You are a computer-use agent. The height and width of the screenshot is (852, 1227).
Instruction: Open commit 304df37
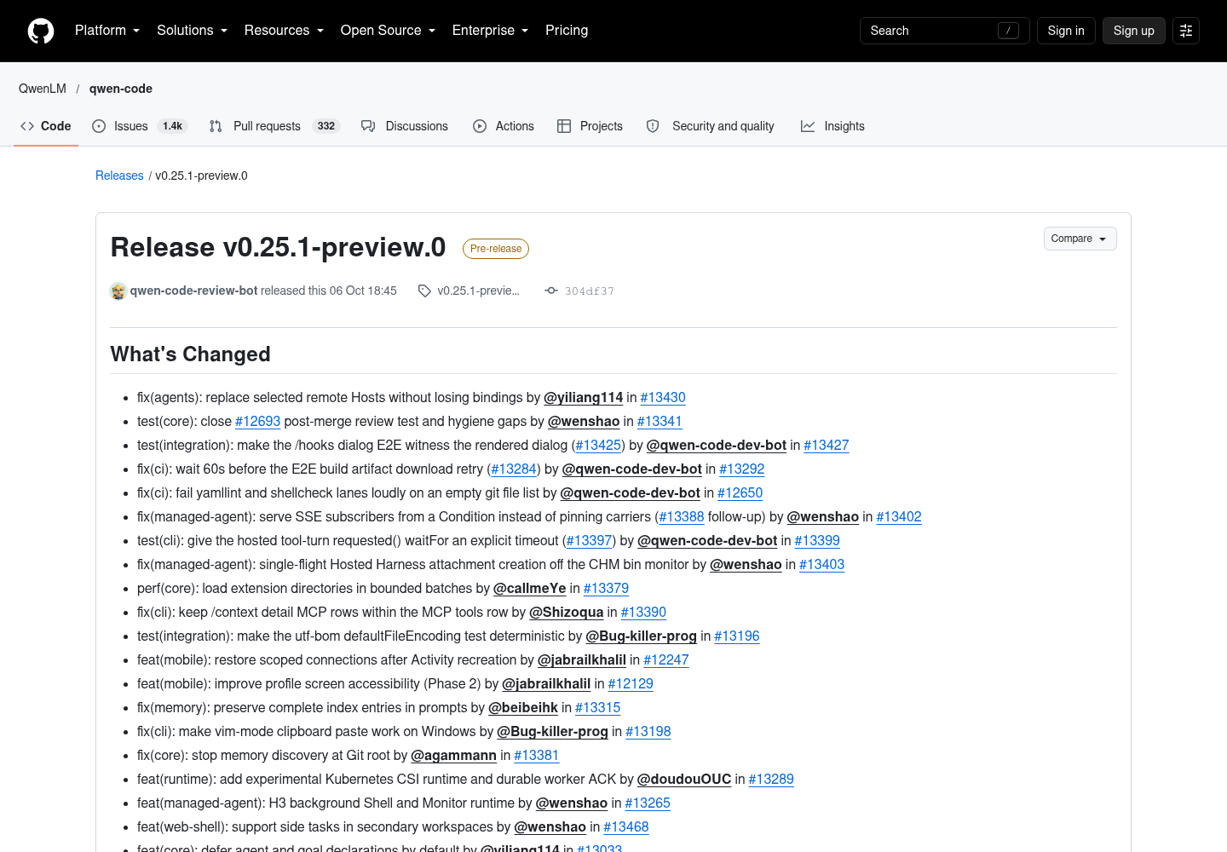pyautogui.click(x=590, y=291)
